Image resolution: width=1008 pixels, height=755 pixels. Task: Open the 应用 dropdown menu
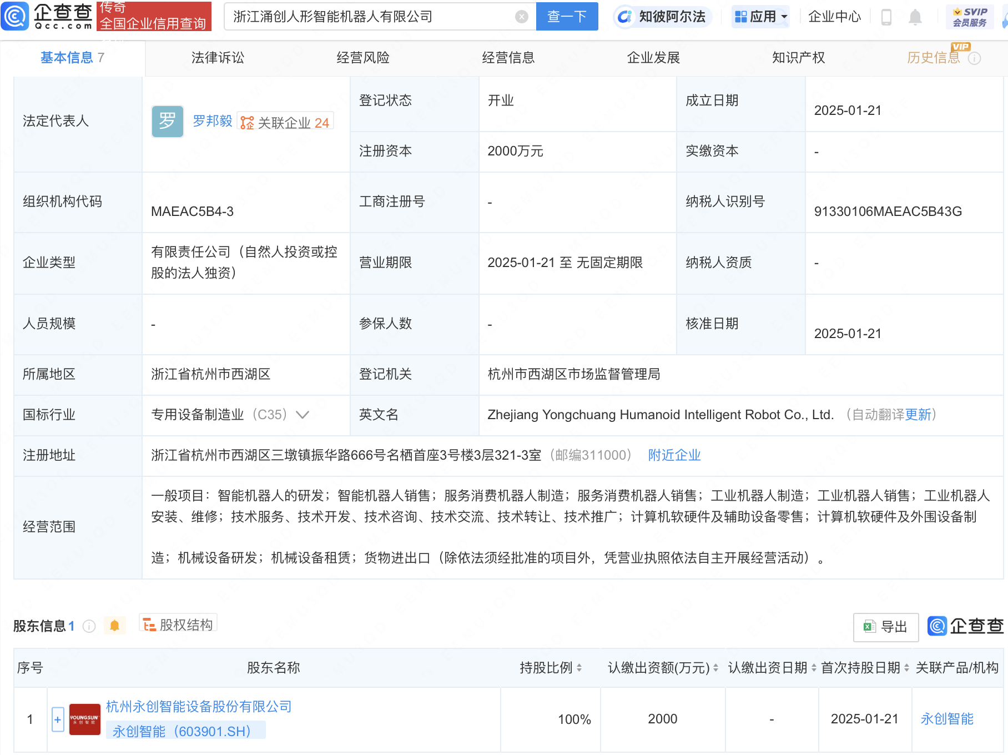(x=760, y=17)
